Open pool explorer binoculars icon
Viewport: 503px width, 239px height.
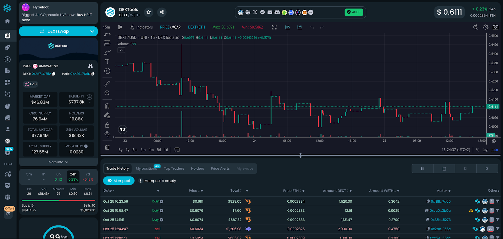[91, 66]
